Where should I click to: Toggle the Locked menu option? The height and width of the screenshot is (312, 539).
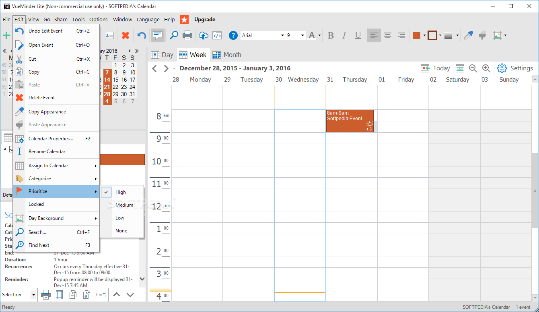pos(56,204)
